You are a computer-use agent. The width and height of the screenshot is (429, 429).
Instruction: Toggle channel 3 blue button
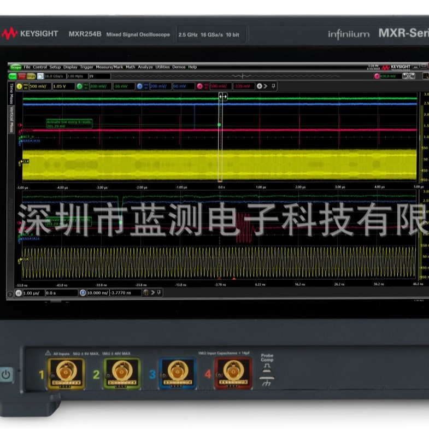[139, 86]
